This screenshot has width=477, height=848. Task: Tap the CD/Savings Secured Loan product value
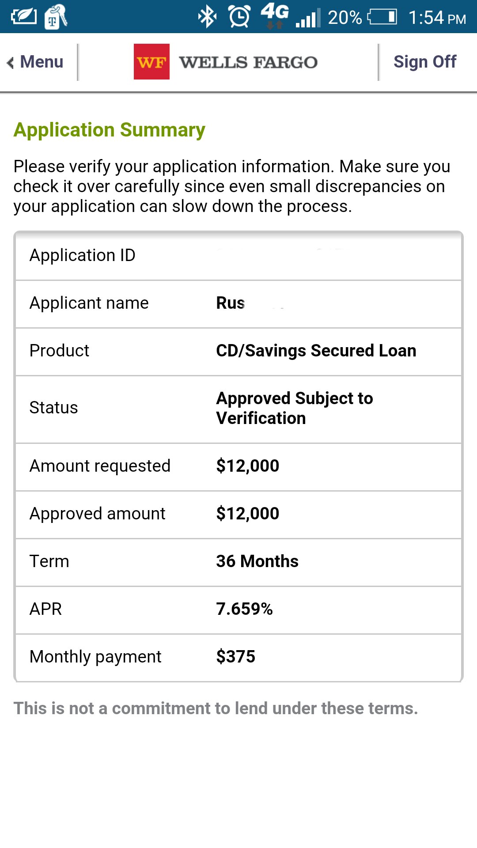coord(316,351)
